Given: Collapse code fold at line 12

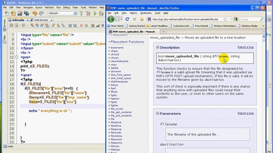Looking at the screenshot, I should click(17, 57).
